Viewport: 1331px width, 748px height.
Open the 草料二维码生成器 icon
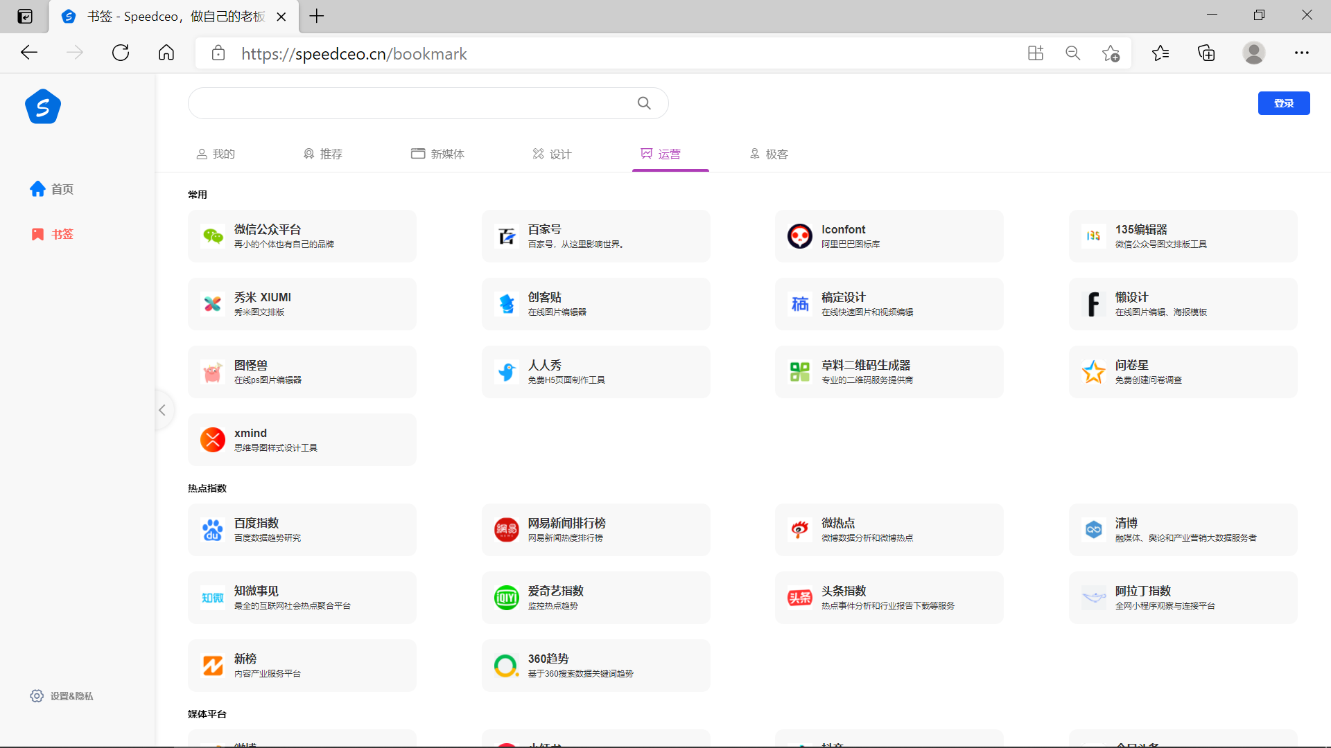800,372
